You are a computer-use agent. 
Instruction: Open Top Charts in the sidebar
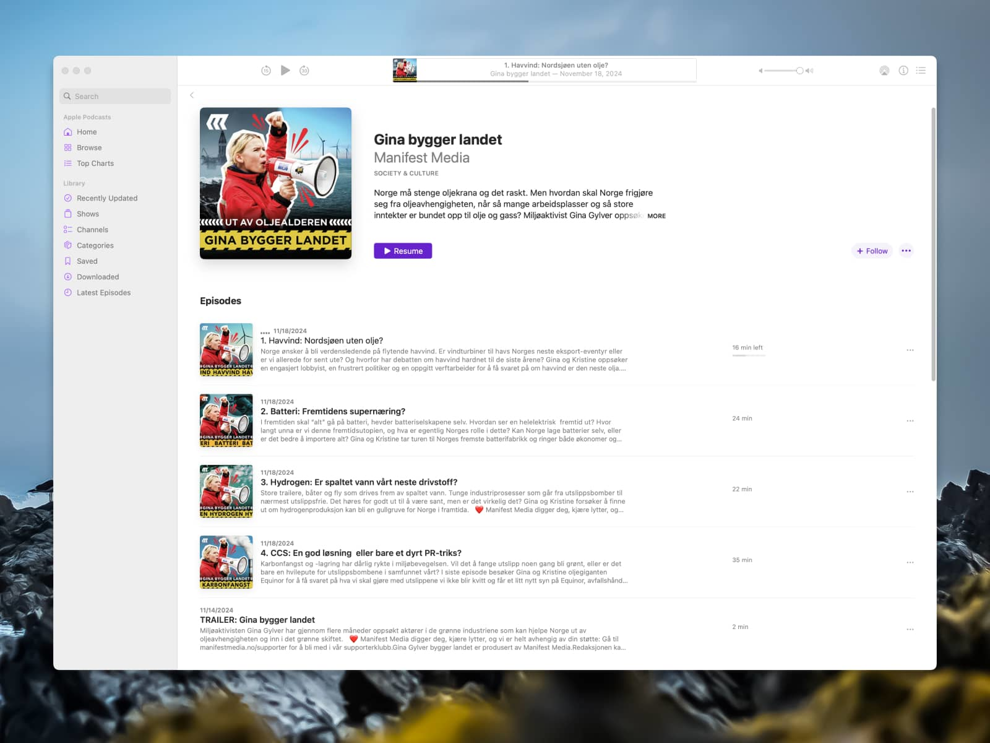tap(95, 163)
